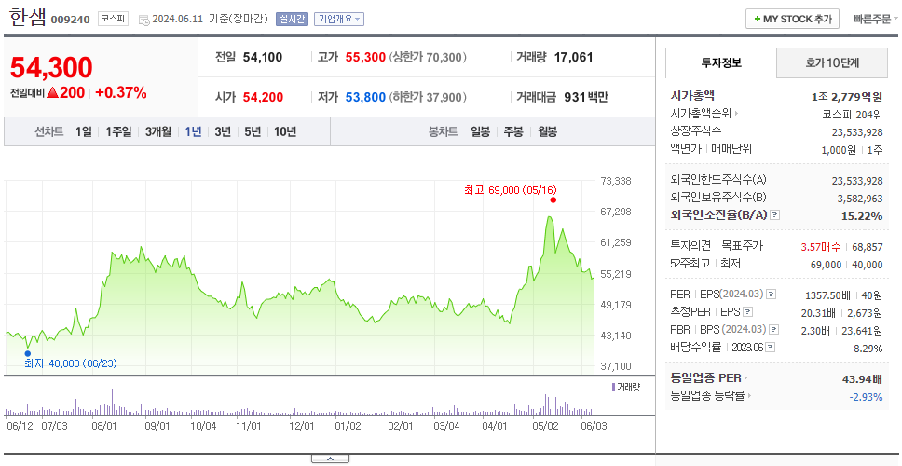Click the 전일 value 54,100
Screen dimensions: 902x466
click(x=263, y=58)
